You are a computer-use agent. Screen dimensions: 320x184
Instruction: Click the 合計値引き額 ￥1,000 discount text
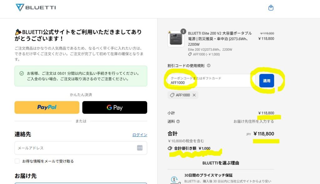(192, 148)
